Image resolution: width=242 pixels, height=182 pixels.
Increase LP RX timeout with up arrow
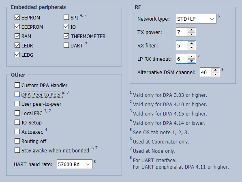(x=191, y=57)
